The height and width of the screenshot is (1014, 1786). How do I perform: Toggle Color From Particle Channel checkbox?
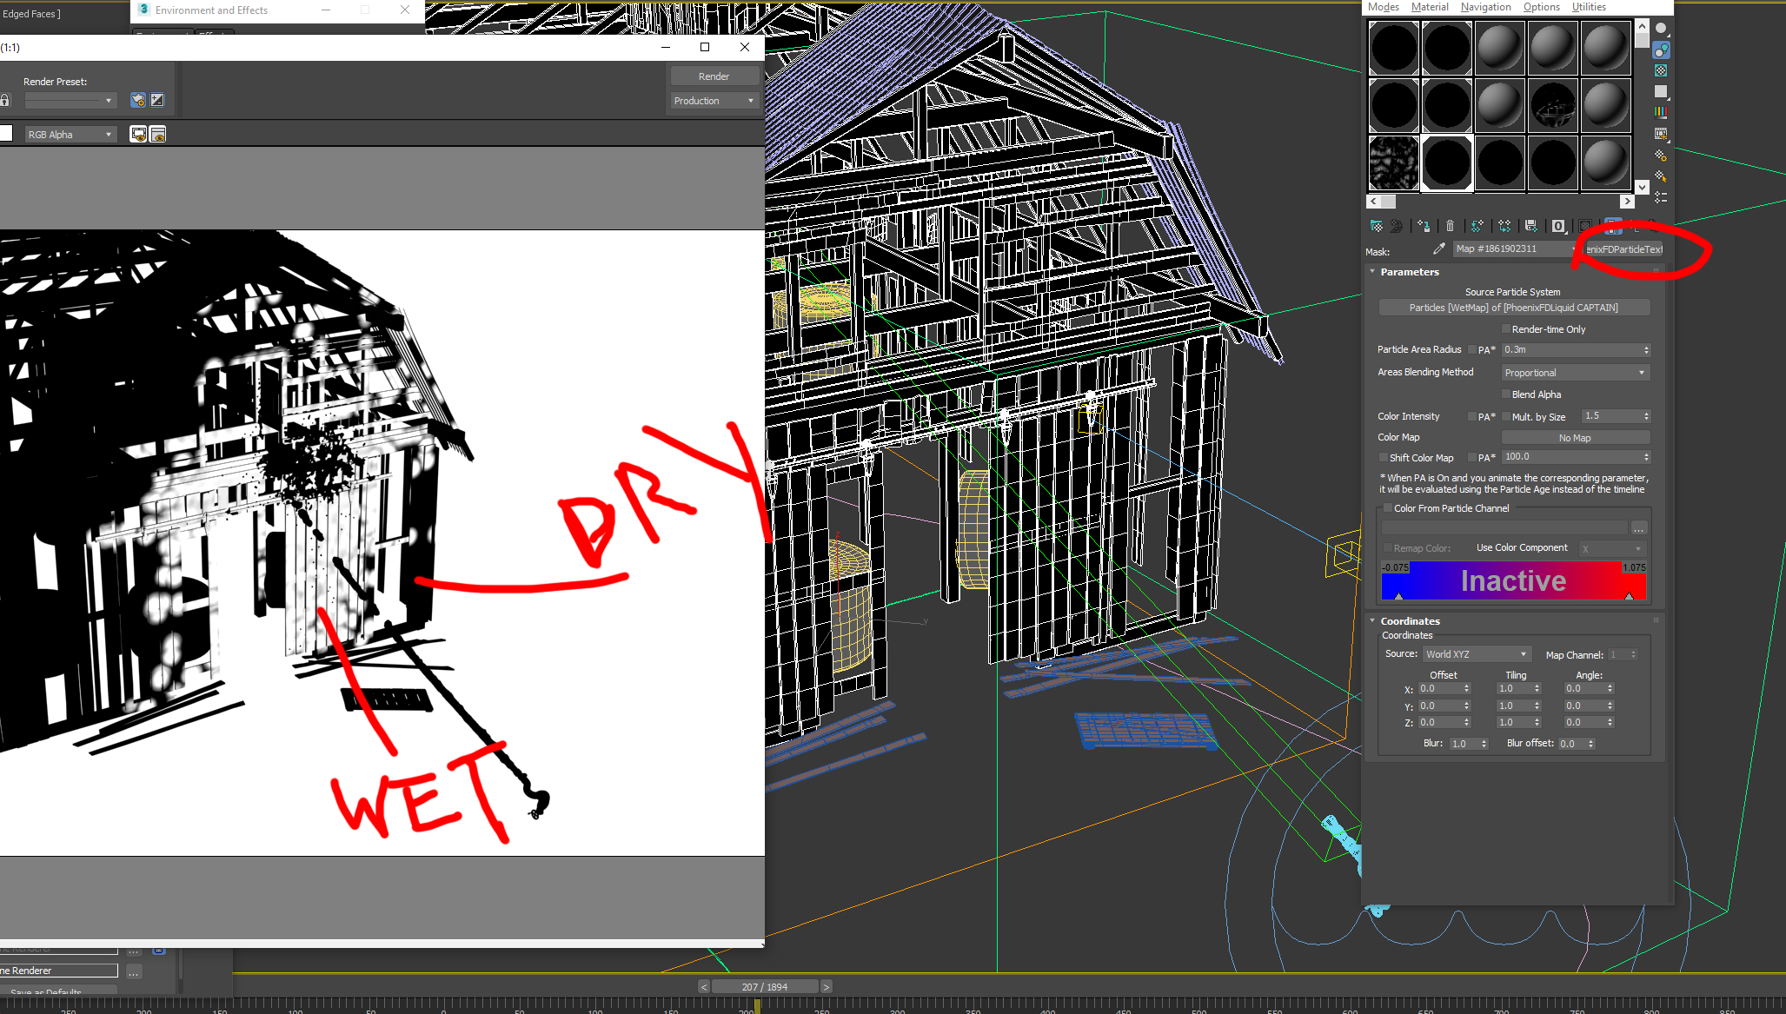(x=1388, y=508)
